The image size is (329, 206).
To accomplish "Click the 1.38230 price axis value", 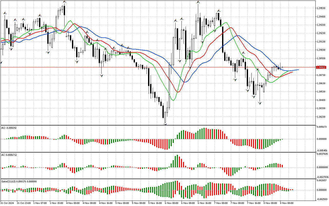I will pyautogui.click(x=321, y=117).
